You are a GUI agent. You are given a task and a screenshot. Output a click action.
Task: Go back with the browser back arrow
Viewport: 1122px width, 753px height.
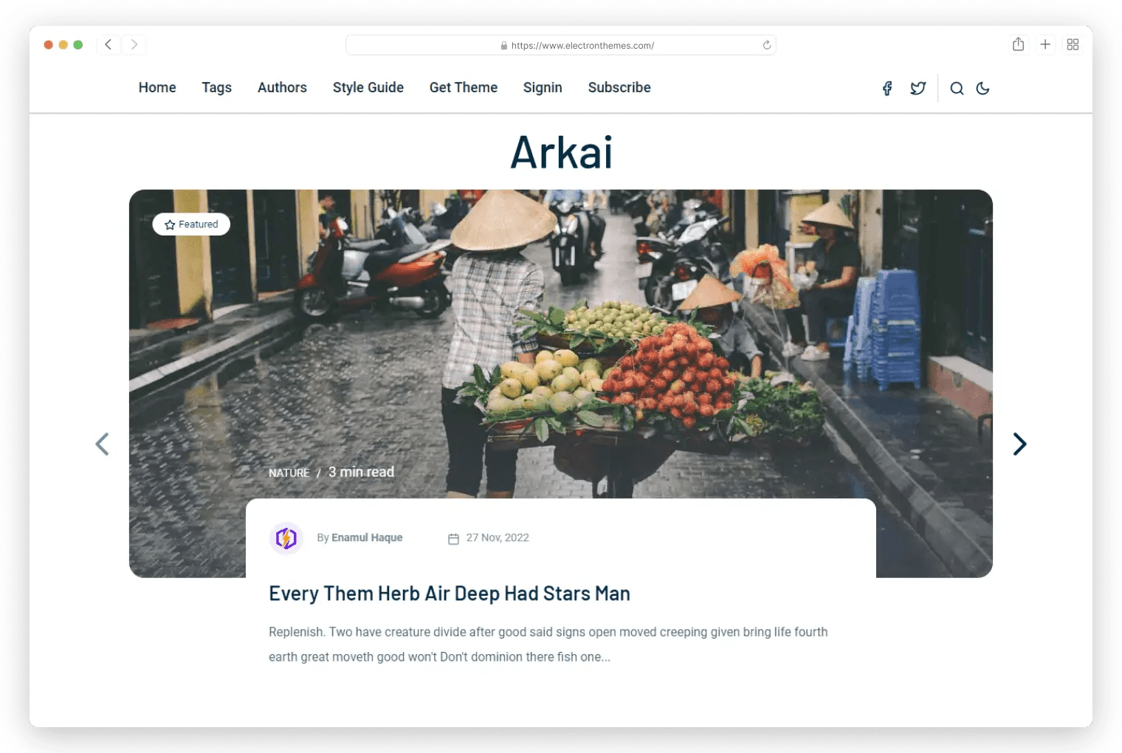click(108, 44)
